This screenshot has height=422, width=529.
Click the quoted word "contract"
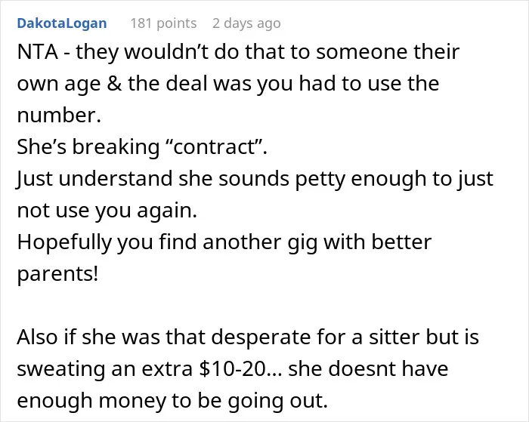216,147
